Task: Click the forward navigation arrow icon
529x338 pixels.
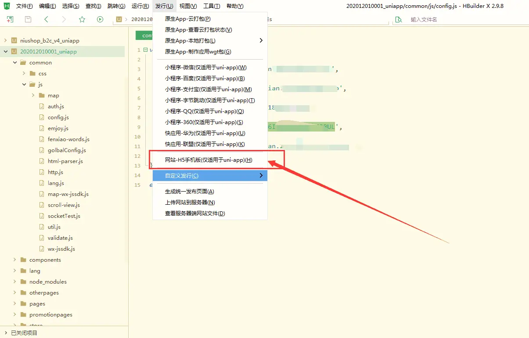Action: coord(64,19)
